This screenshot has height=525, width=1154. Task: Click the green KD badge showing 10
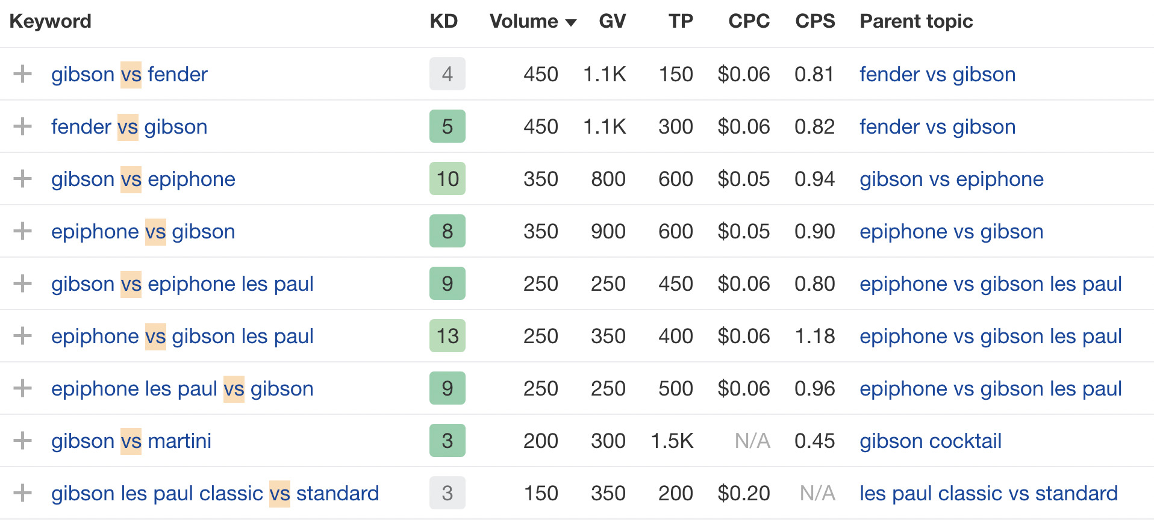447,179
